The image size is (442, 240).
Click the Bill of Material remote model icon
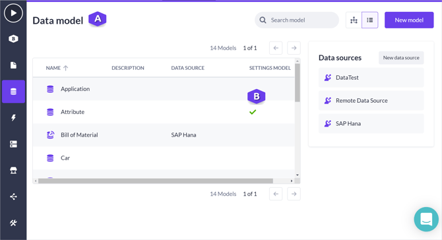[50, 135]
